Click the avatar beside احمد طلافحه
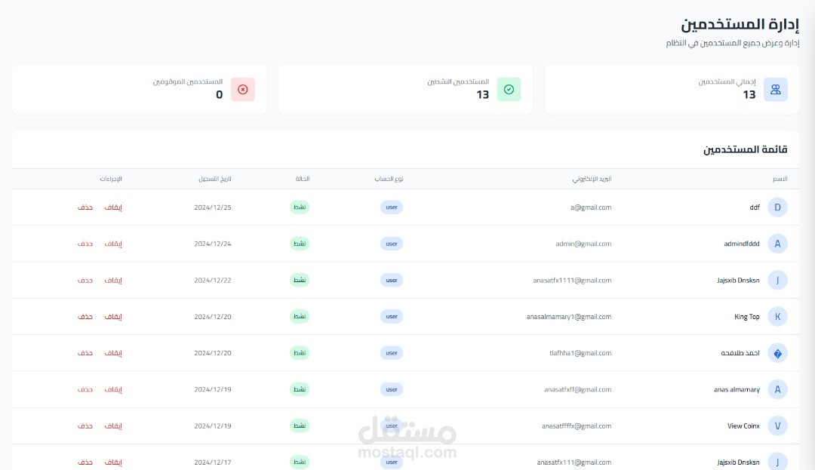The width and height of the screenshot is (815, 470). tap(777, 353)
